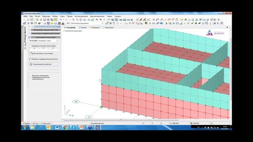253x142 pixels.
Task: Click the Использовать точку вставки button with icon
Action: [43, 53]
